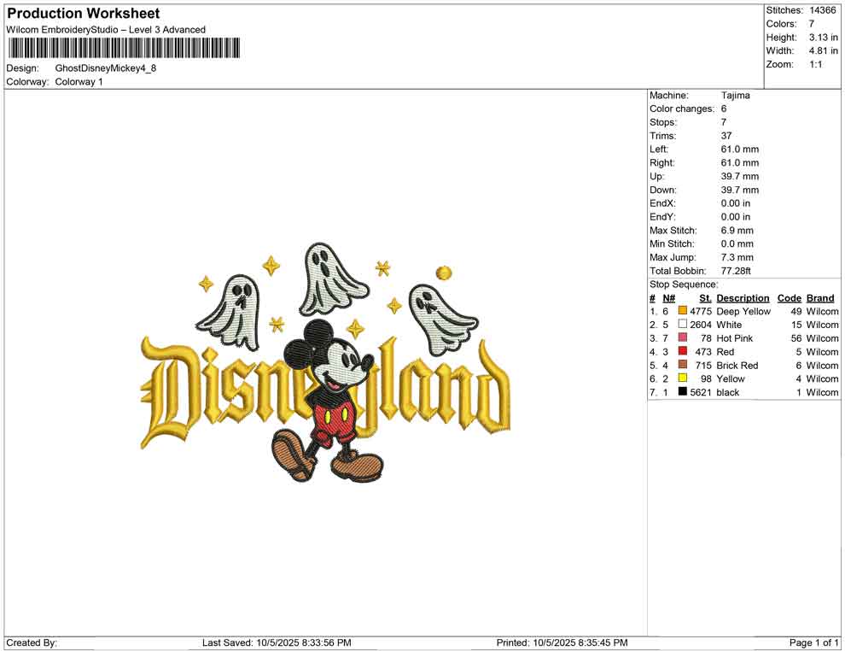Click the barcode under the worksheet title

[x=124, y=48]
